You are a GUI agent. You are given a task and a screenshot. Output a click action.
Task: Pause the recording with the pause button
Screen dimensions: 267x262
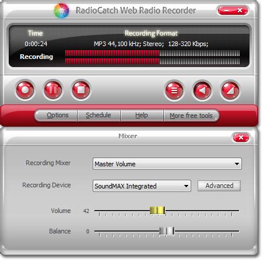pos(53,90)
